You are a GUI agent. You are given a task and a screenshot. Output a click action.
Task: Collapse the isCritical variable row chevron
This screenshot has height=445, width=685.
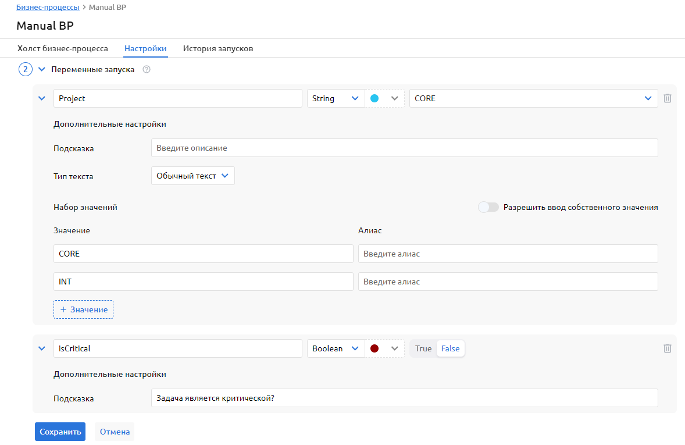click(x=41, y=348)
